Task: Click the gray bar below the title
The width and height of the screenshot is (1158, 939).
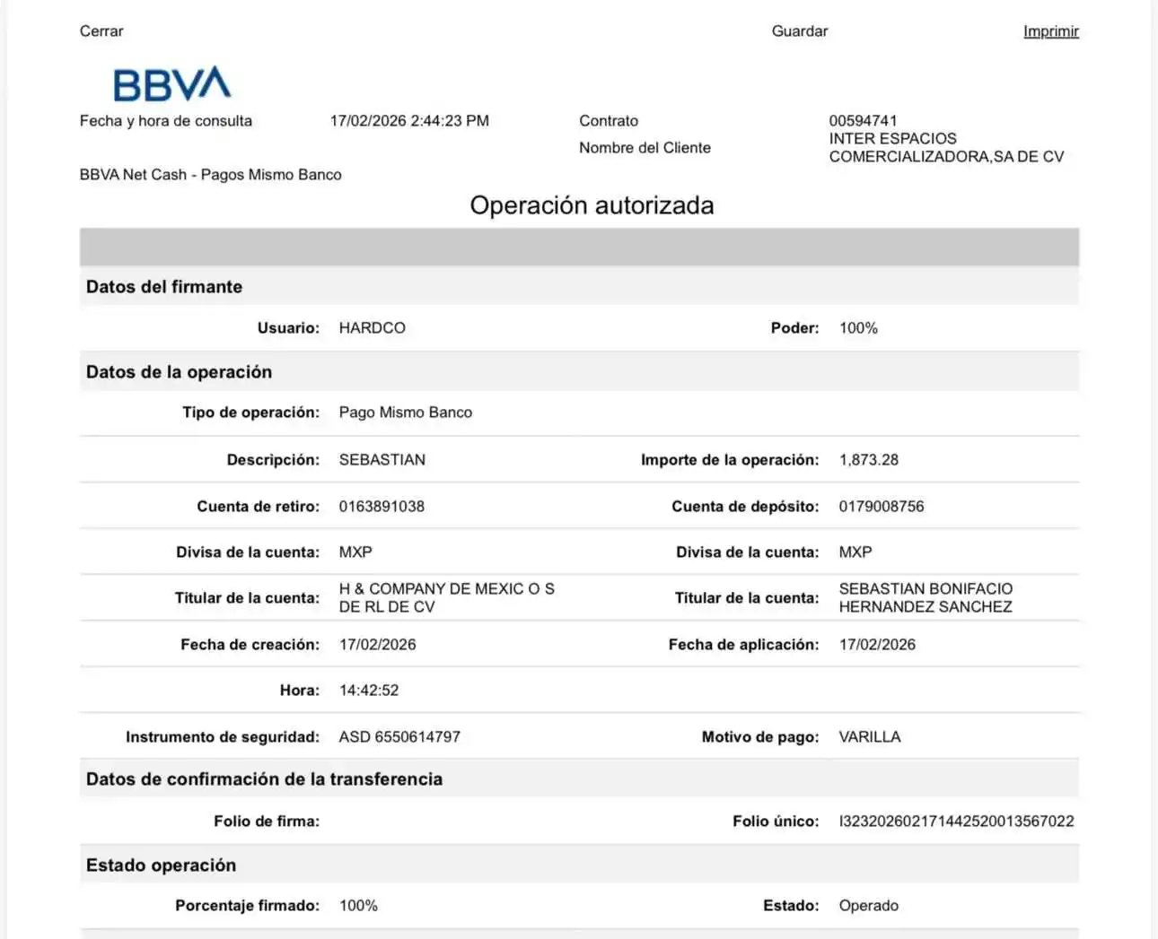Action: coord(579,247)
